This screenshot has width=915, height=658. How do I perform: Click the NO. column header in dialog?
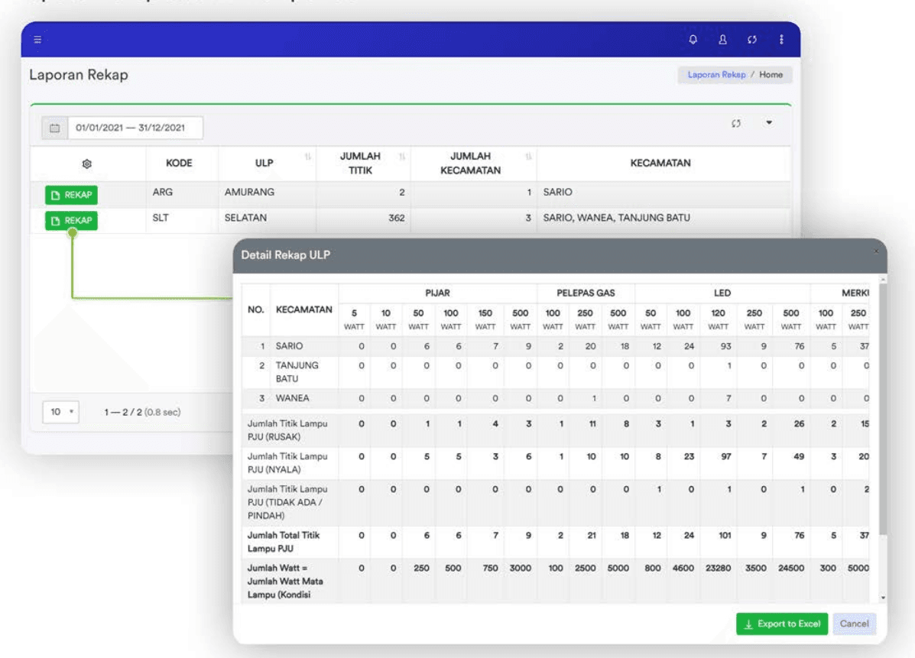[x=255, y=310]
